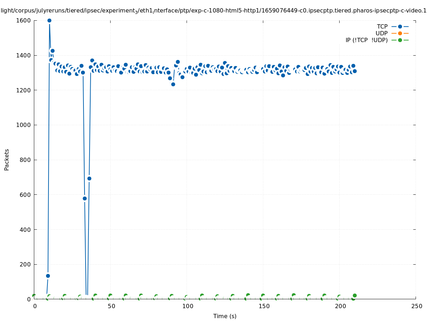Screen dimensions: 427x321
Task: Click the TCP point near 693 packets
Action: [x=89, y=178]
